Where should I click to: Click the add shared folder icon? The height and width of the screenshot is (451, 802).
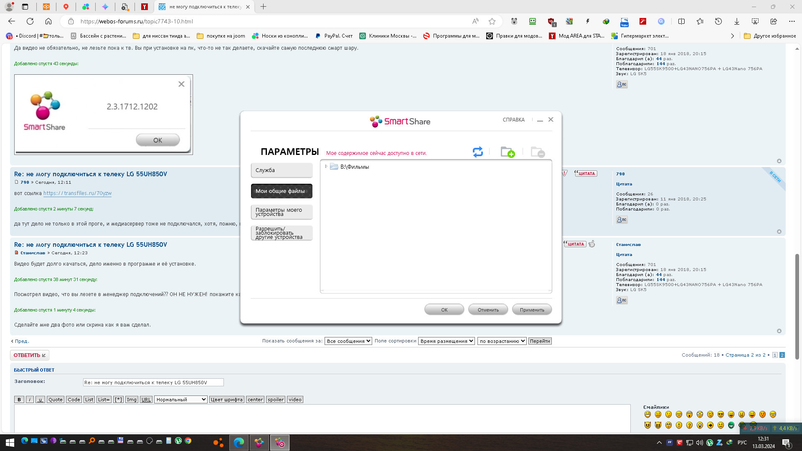coord(507,152)
